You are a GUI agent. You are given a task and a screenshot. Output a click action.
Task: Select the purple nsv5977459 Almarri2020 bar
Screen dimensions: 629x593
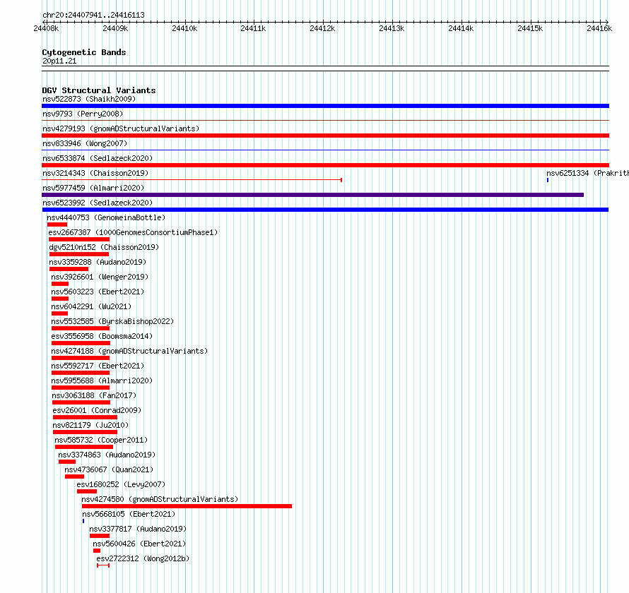pos(313,195)
